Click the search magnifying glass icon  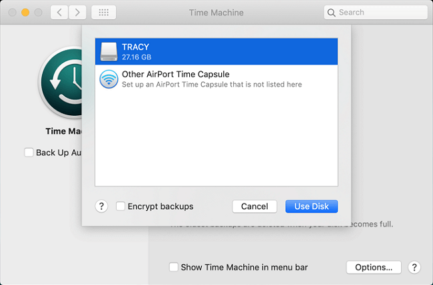(332, 13)
